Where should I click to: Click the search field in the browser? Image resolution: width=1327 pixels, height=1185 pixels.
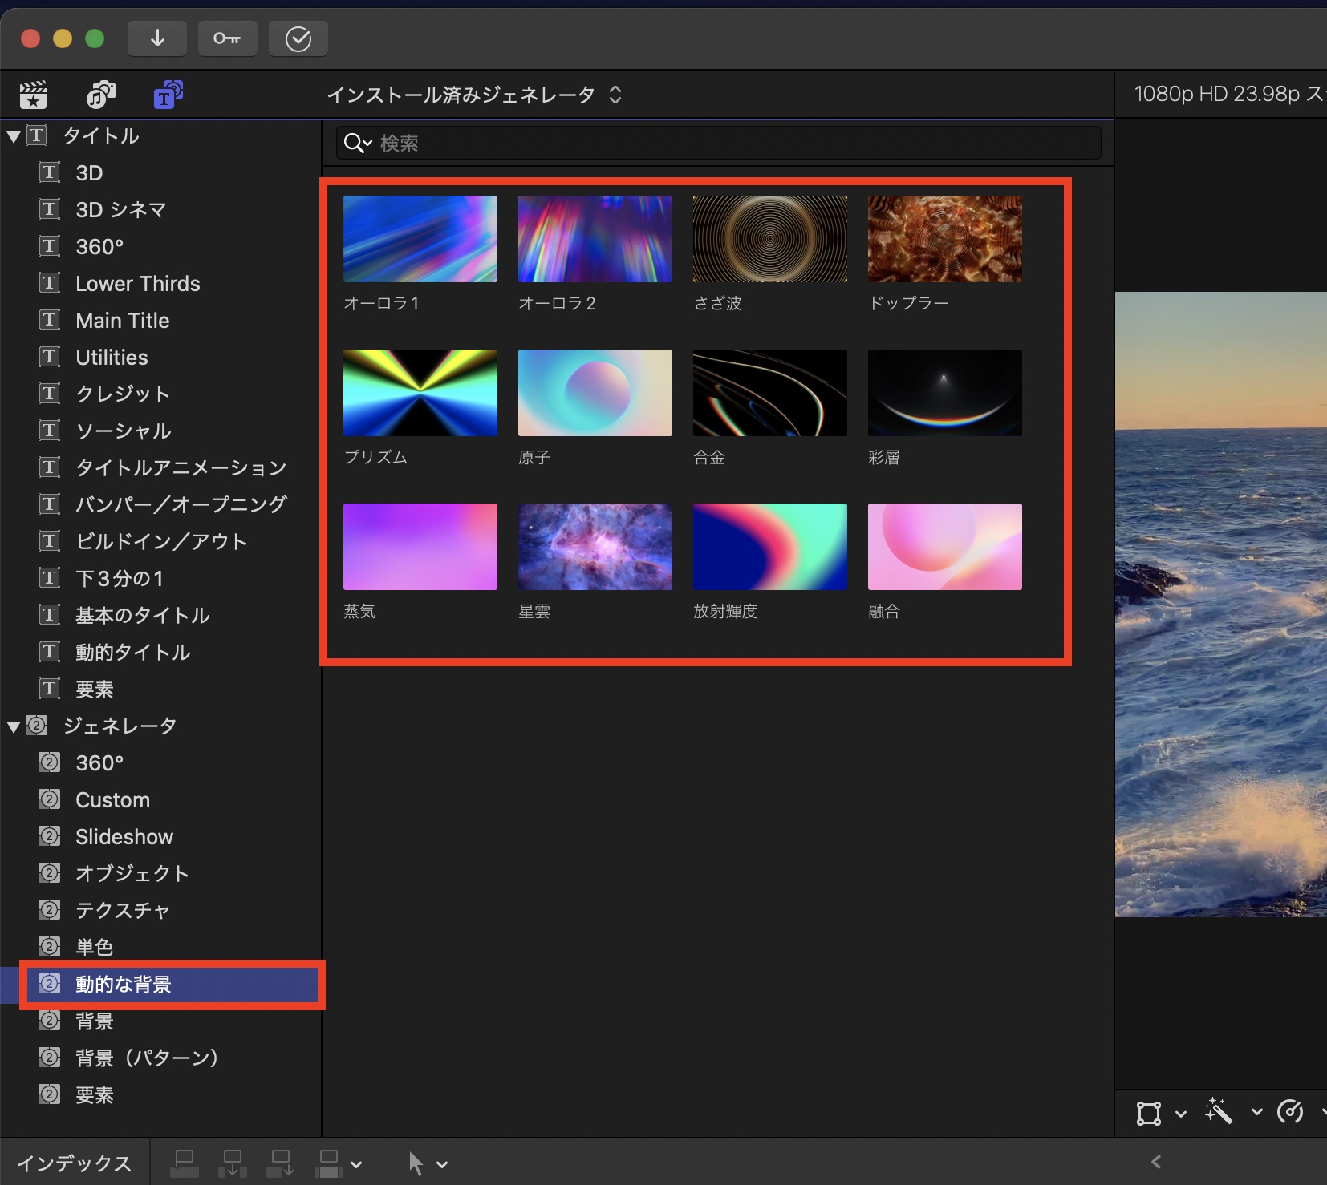coord(722,144)
